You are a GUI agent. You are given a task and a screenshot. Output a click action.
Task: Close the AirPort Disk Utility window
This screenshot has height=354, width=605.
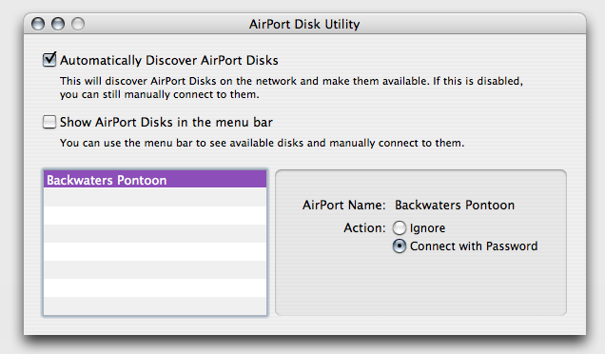coord(38,24)
